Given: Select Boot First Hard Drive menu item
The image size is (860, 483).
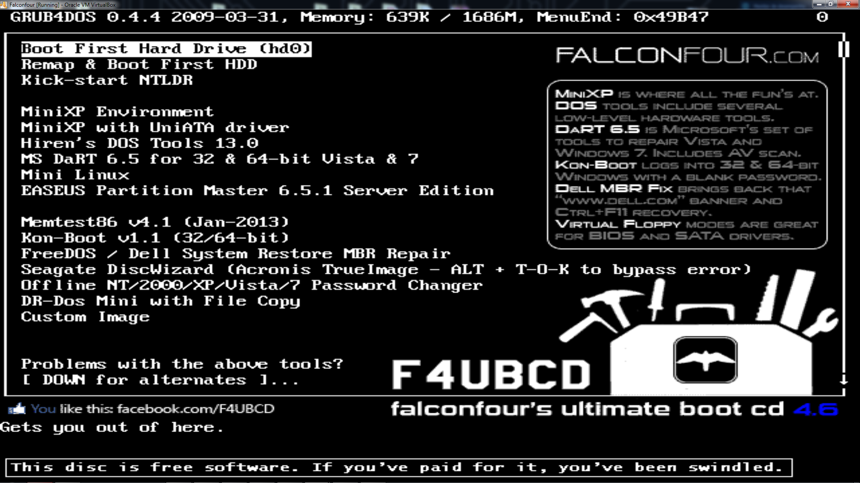Looking at the screenshot, I should point(166,48).
